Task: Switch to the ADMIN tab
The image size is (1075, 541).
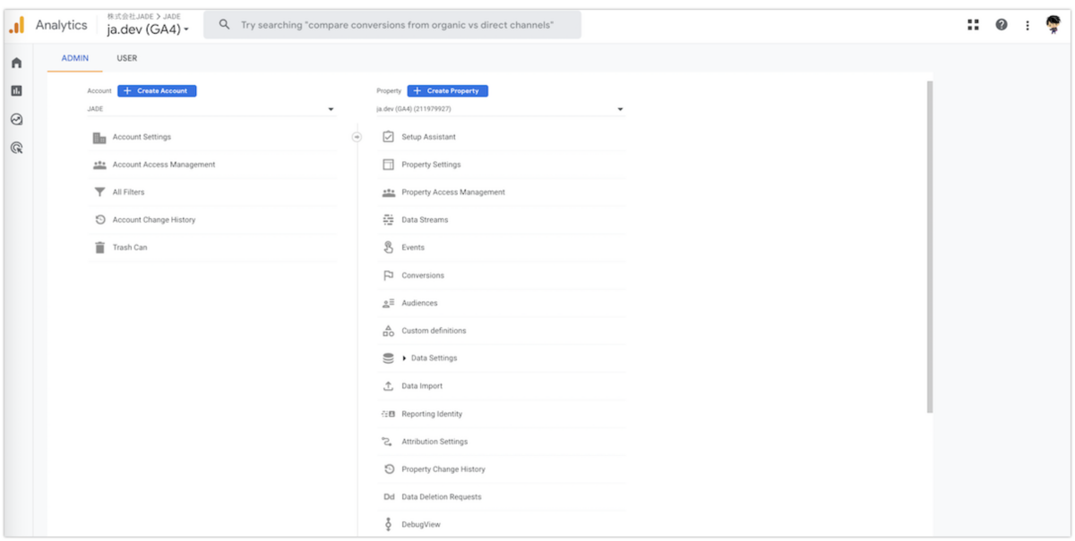Action: pos(75,58)
